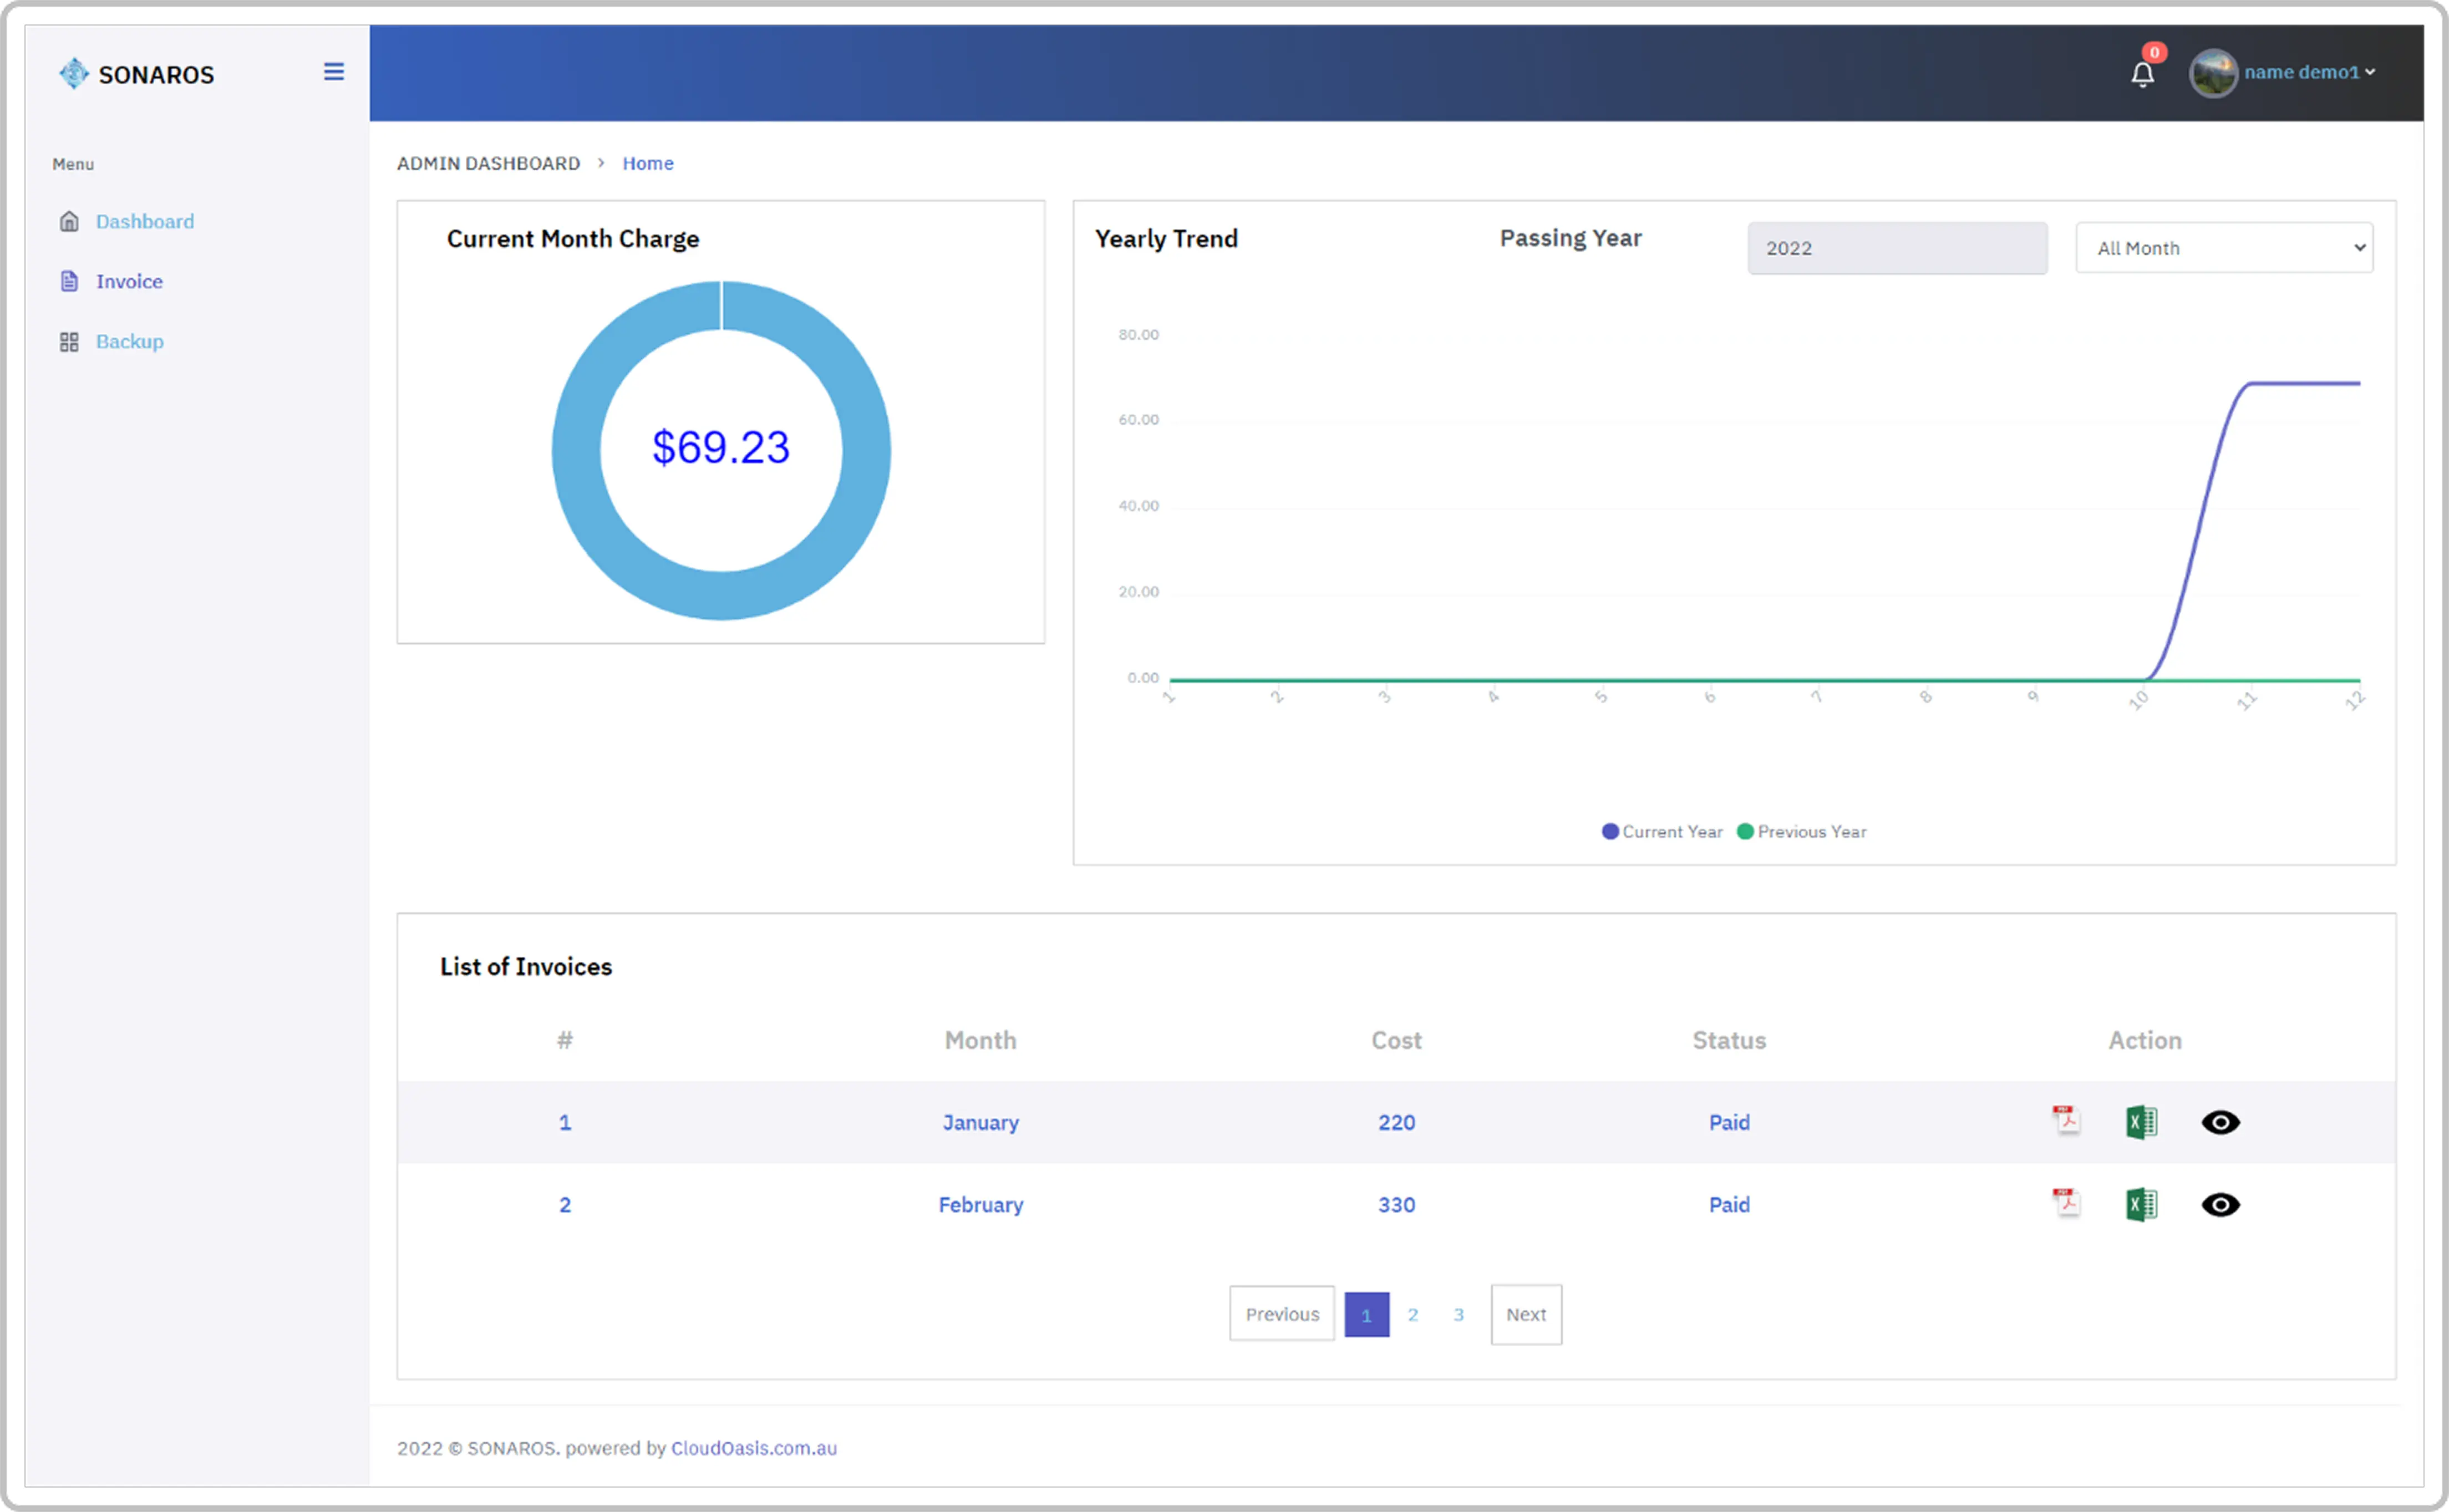The height and width of the screenshot is (1512, 2449).
Task: View January invoice details via eye icon
Action: click(2221, 1122)
